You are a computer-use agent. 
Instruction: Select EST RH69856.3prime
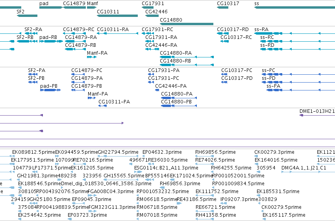point(180,184)
